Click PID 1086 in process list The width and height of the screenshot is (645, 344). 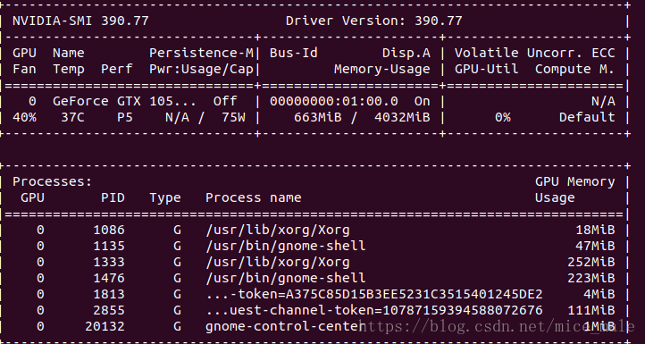(109, 230)
